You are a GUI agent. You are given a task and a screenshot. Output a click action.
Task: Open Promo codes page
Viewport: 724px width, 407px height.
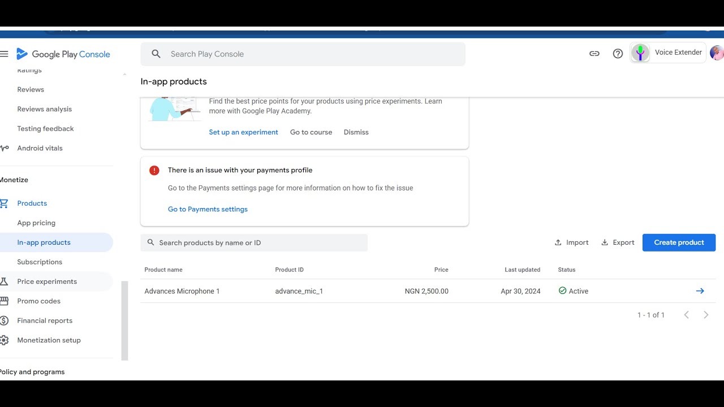tap(38, 301)
